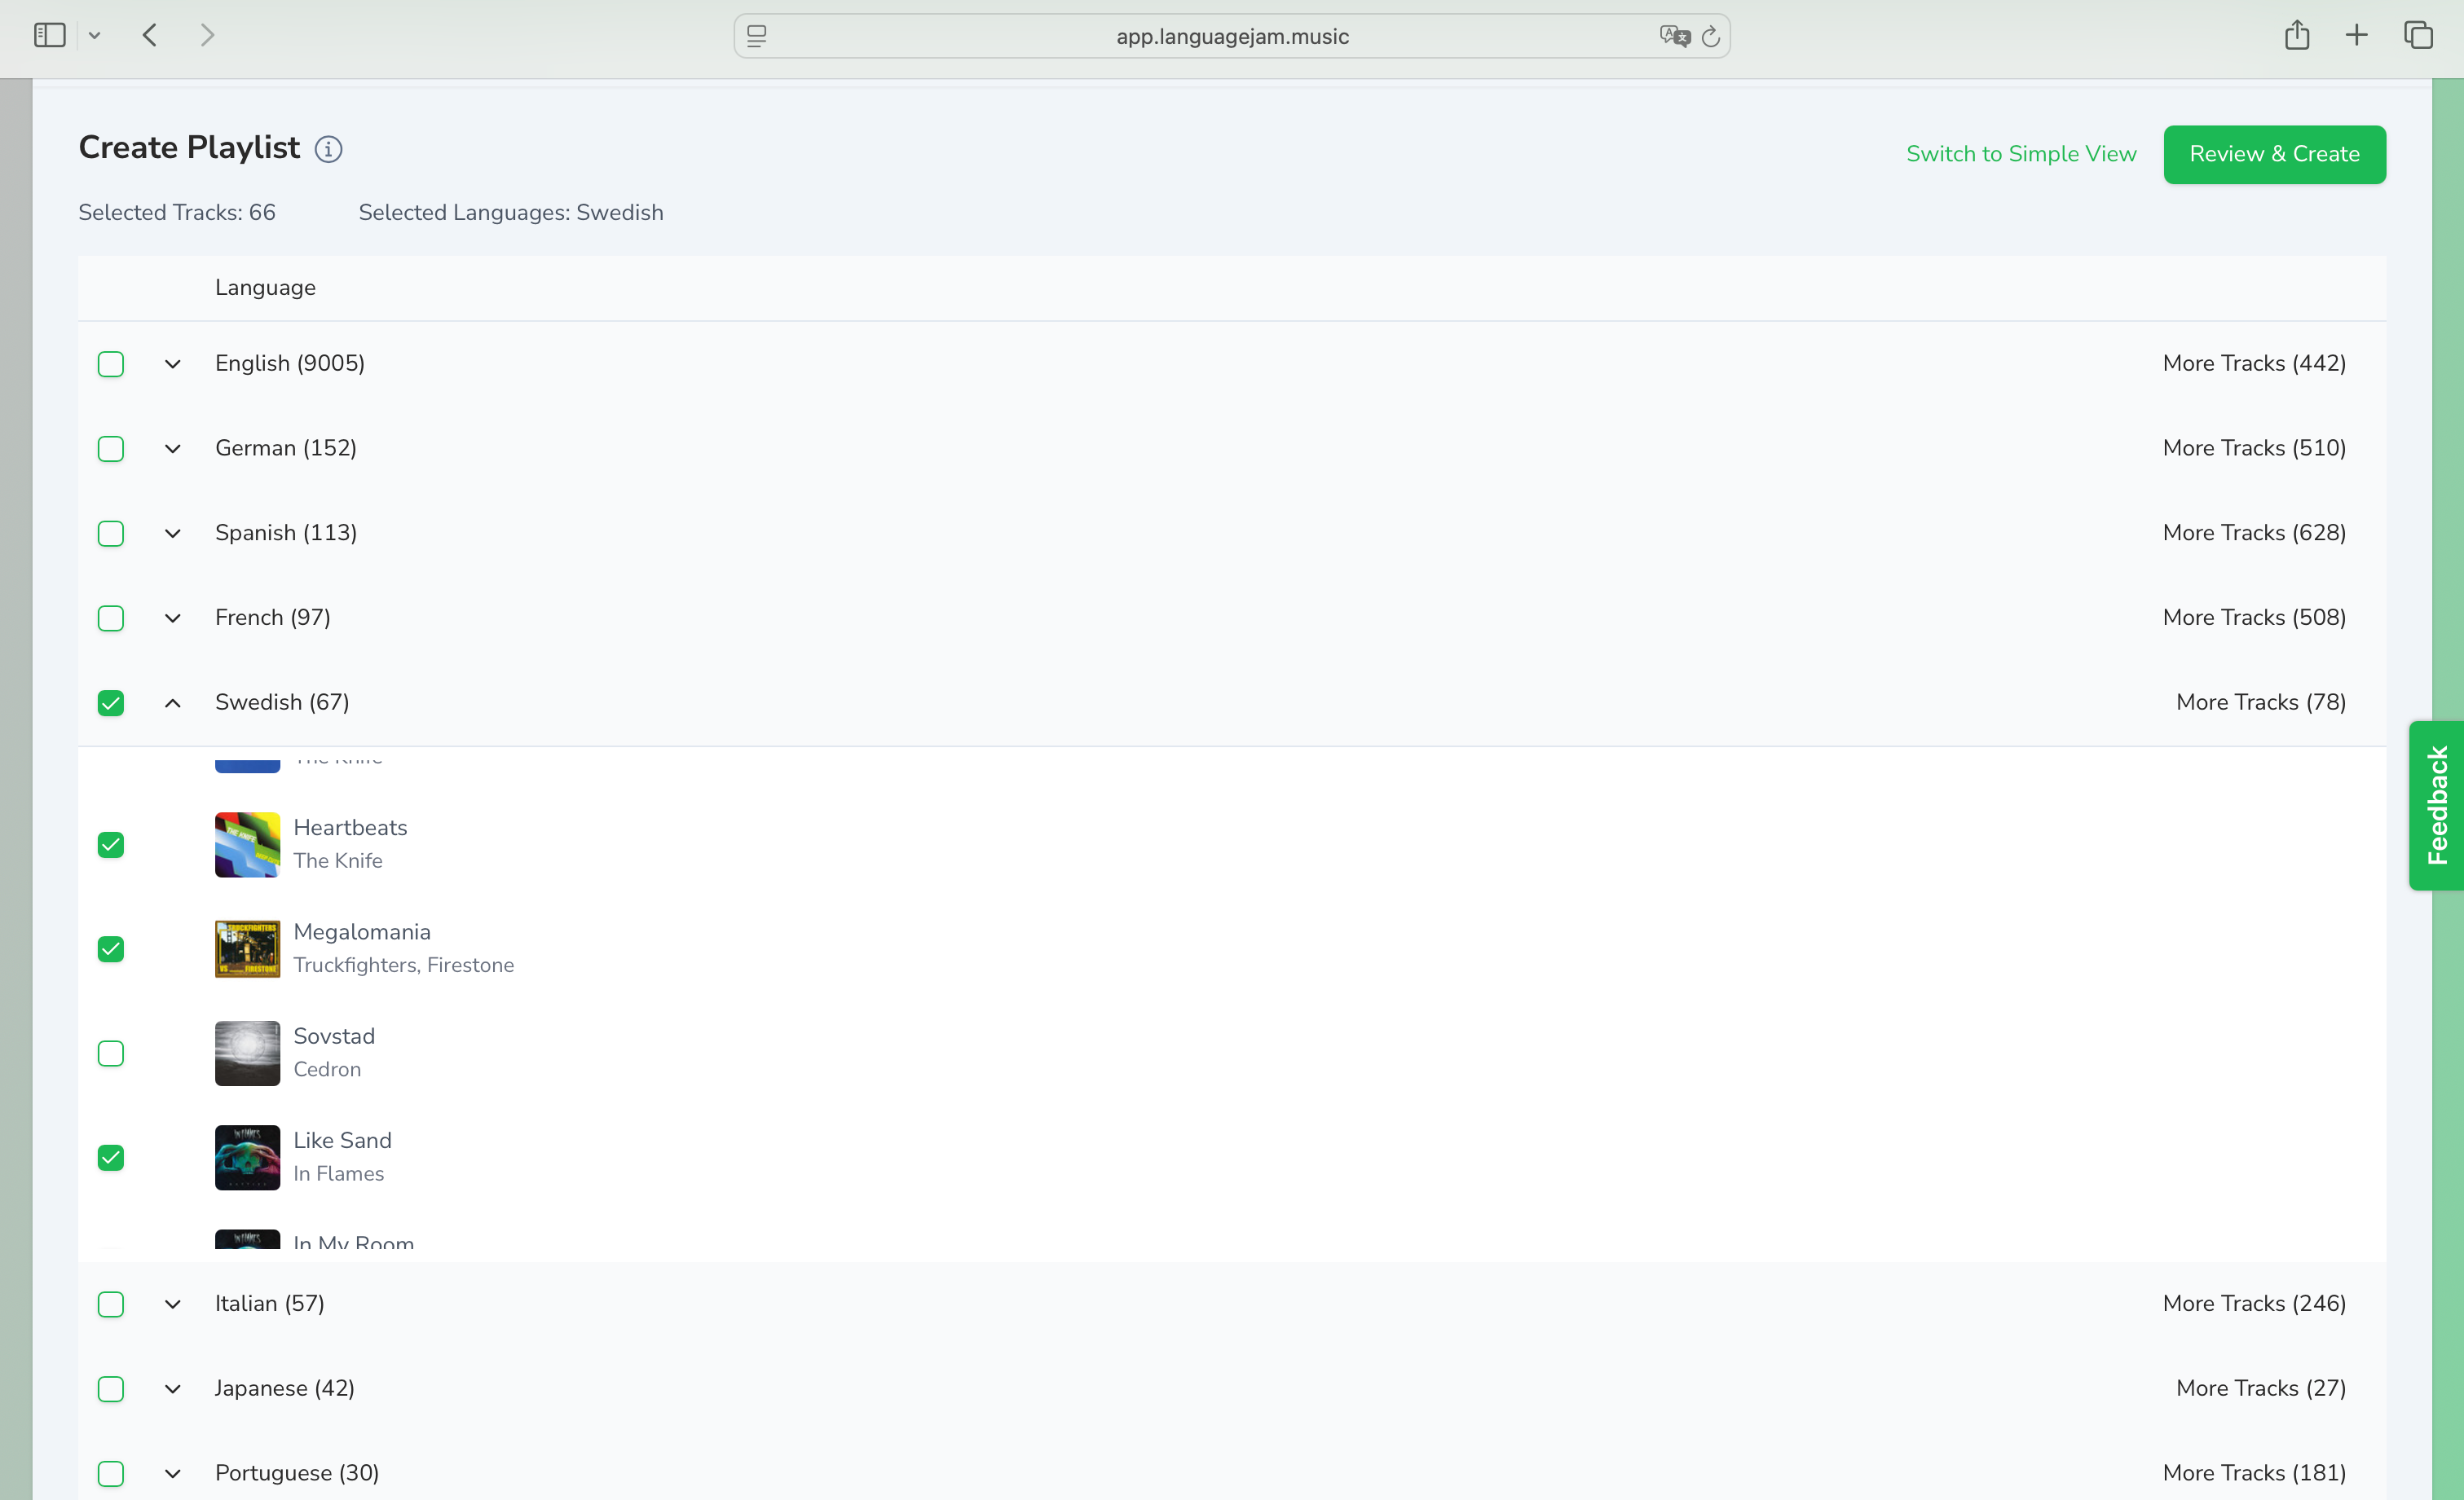Uncheck the Swedish language checkbox
2464x1500 pixels.
coord(111,702)
